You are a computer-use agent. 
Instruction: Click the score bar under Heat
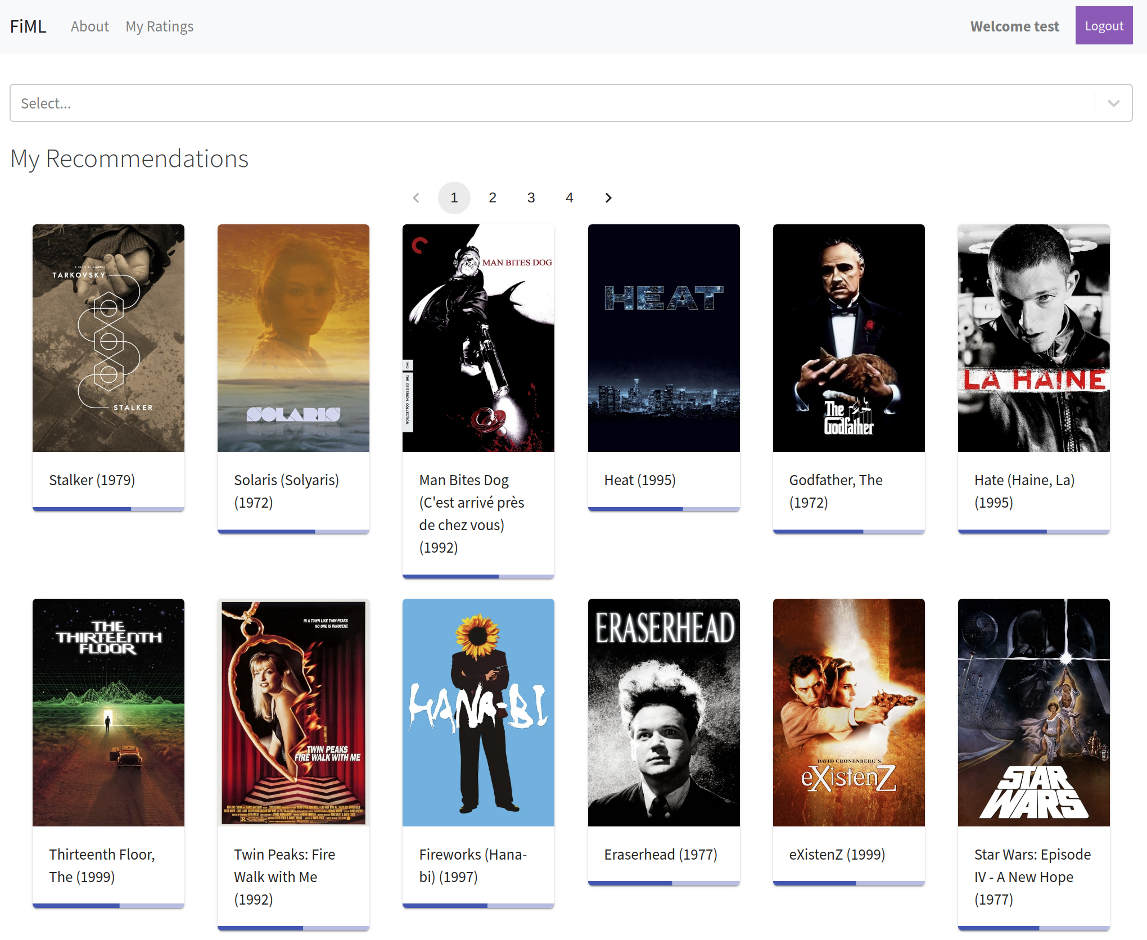[x=663, y=509]
